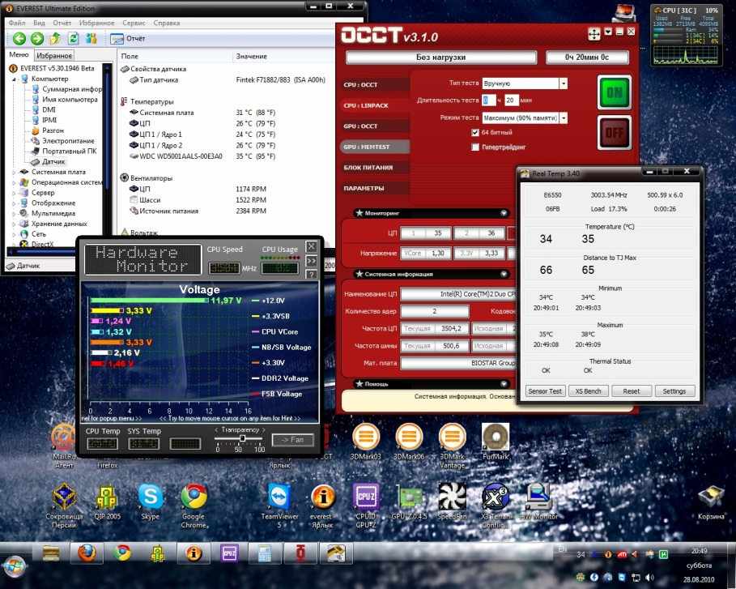Open the Файл menu in EVEREST
This screenshot has height=589, width=736.
[x=17, y=23]
